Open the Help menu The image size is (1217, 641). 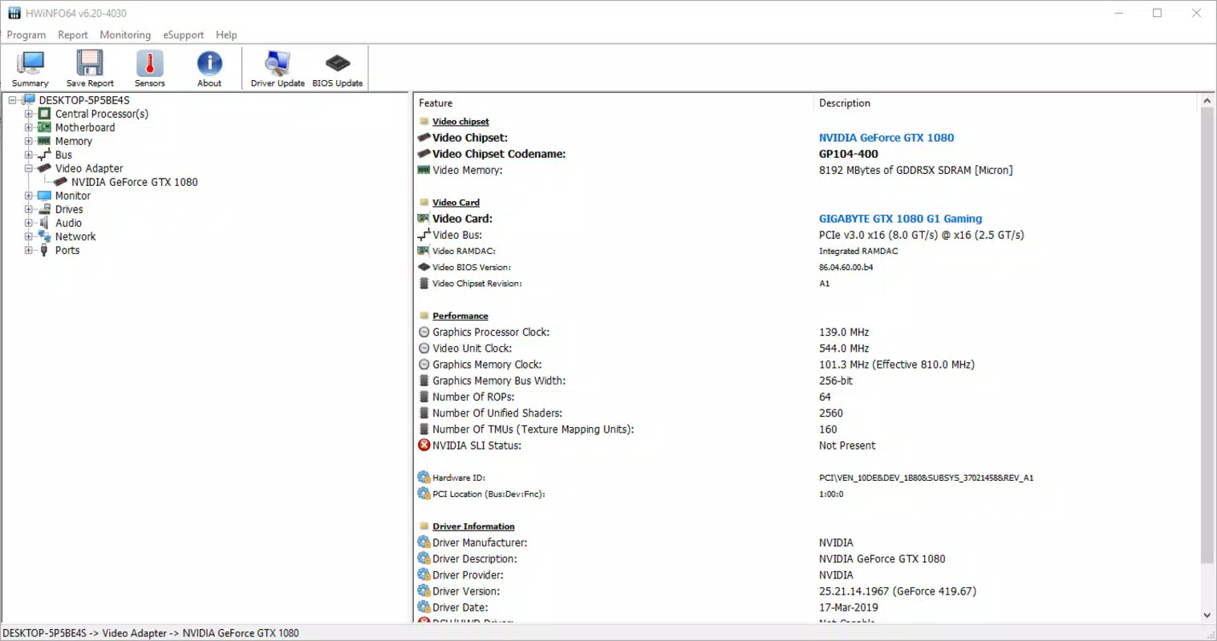tap(226, 35)
